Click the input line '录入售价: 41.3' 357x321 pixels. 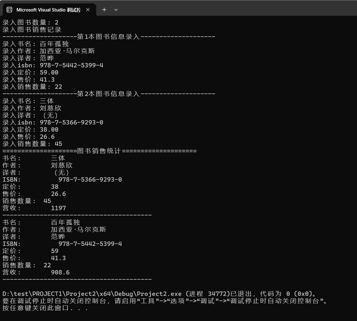point(28,79)
